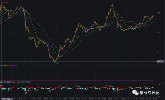Viewport: 165px width, 100px height.
Task: Click the purple MA(20) indicator label
Action: (x=14, y=65)
